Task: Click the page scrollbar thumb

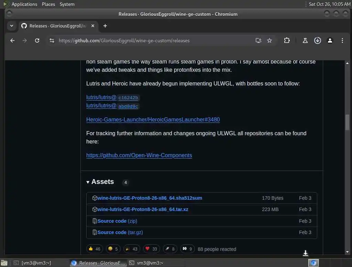Action: coord(347,122)
